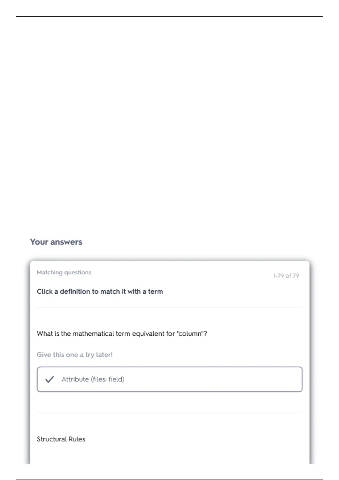339x480 pixels.
Task: Click the "Attribute (files: field)" answer text
Action: point(93,379)
